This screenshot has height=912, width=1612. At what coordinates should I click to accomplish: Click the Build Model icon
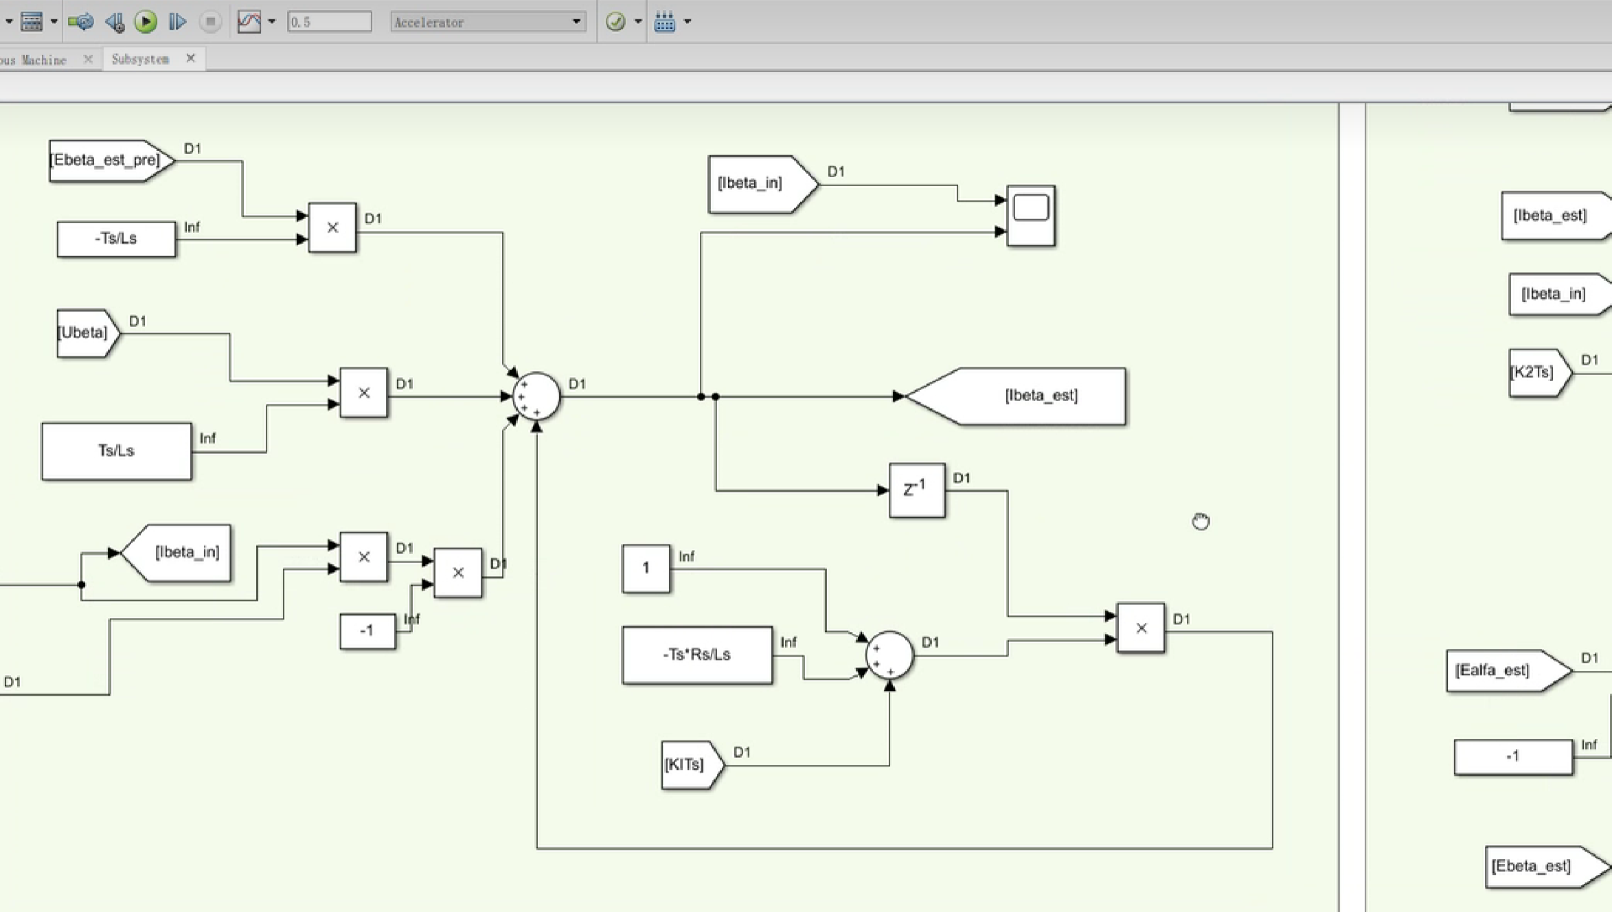[664, 22]
